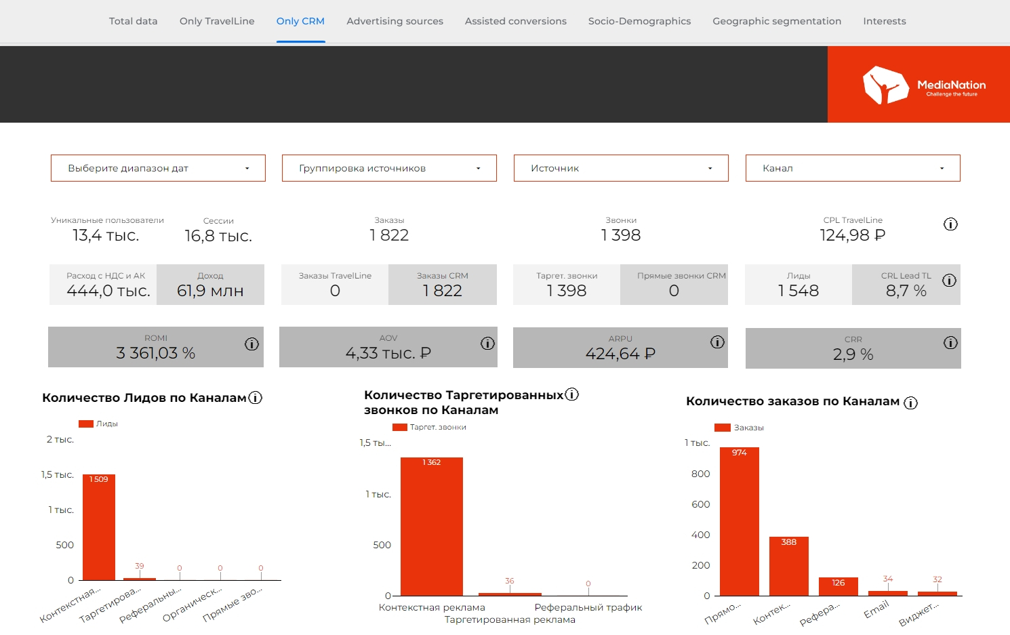
Task: Expand the Канал filter dropdown
Action: point(853,168)
